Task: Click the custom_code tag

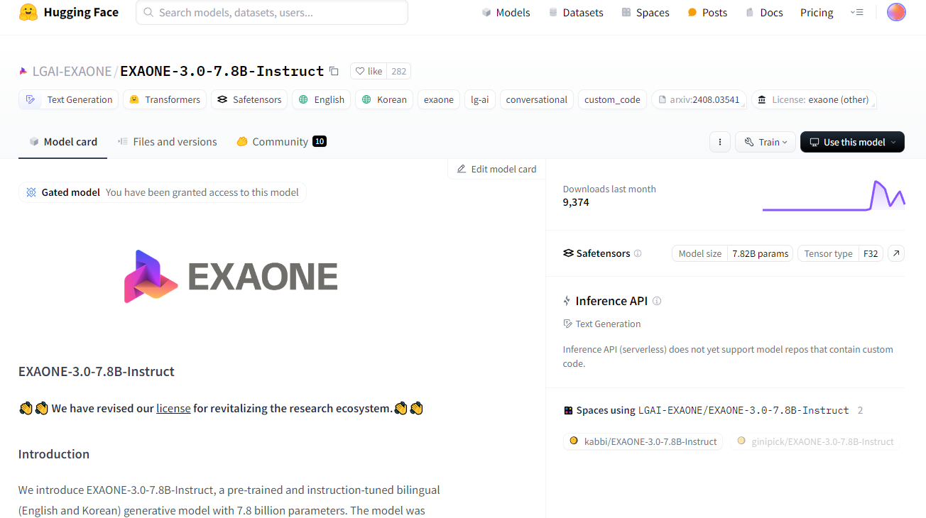Action: pos(612,99)
